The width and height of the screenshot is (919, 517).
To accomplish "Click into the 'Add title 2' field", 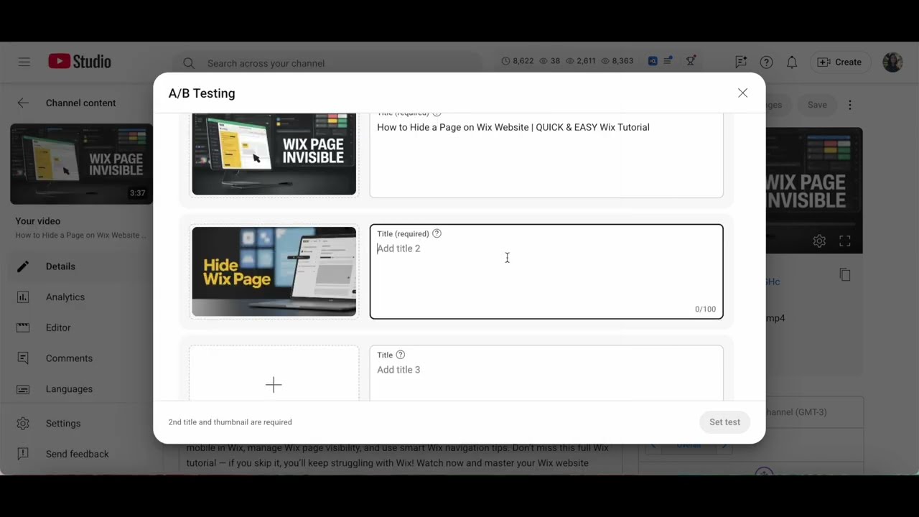I will click(x=546, y=271).
